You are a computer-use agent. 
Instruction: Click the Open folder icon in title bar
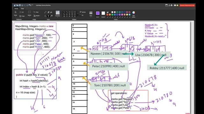17,5
